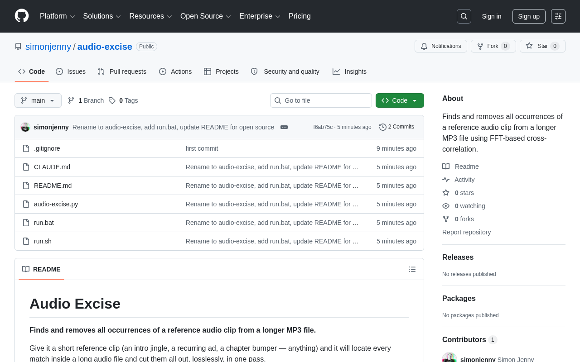Switch to the Issues tab
Viewport: 580px width, 362px height.
tap(71, 71)
